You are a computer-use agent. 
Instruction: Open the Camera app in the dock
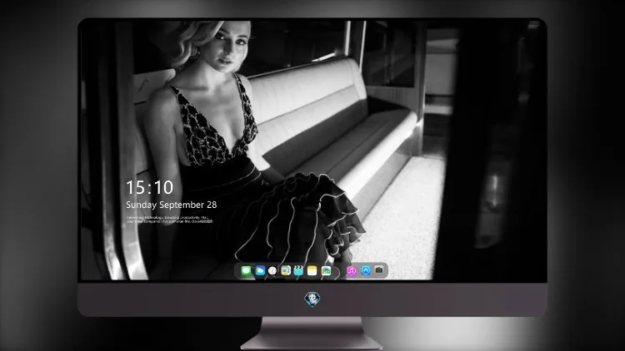click(x=379, y=270)
